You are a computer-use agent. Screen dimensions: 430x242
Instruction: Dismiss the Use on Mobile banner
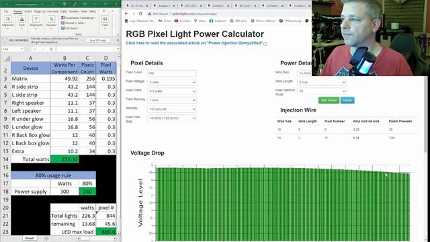[x=118, y=40]
